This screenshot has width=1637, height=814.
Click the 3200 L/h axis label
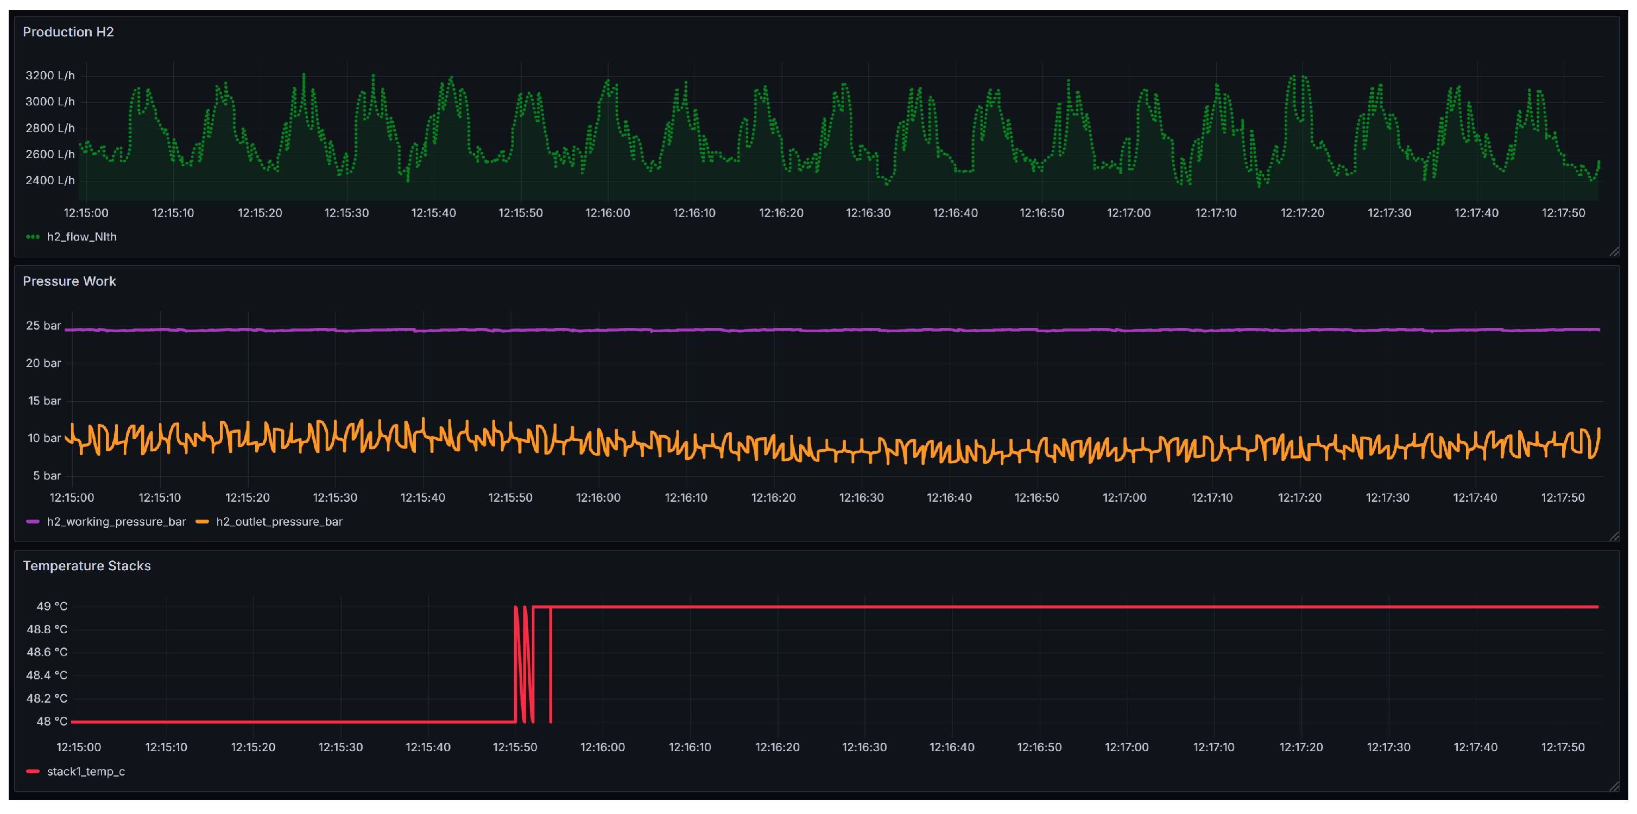pyautogui.click(x=49, y=75)
